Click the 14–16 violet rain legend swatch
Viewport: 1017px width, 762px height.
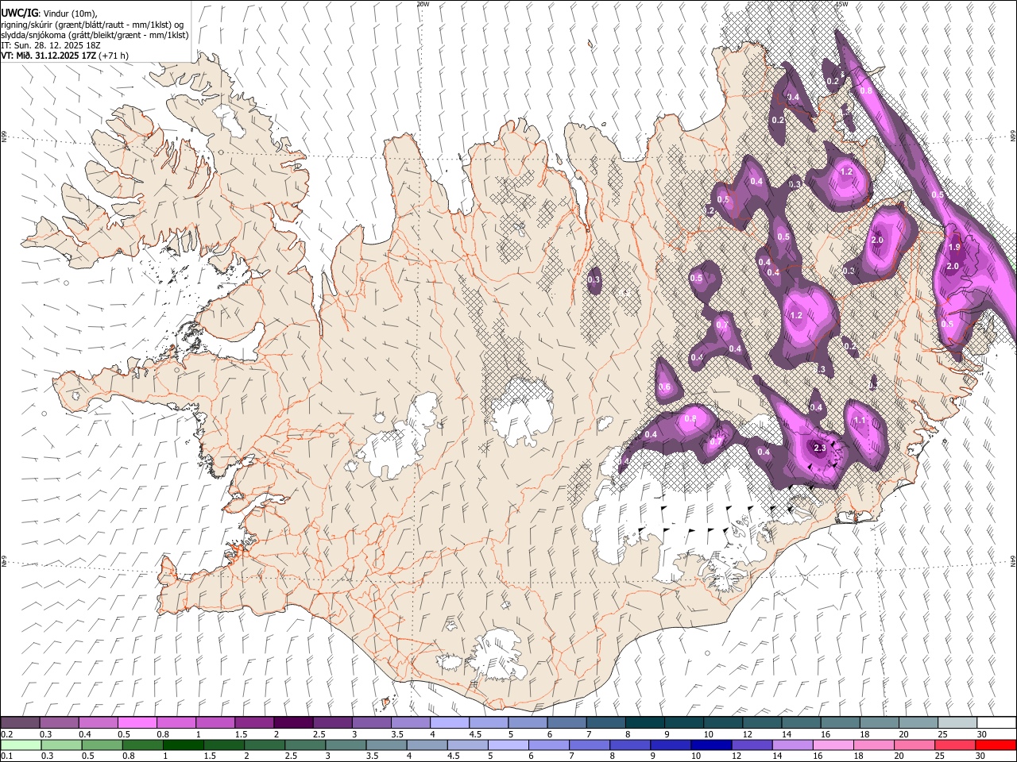pyautogui.click(x=793, y=745)
